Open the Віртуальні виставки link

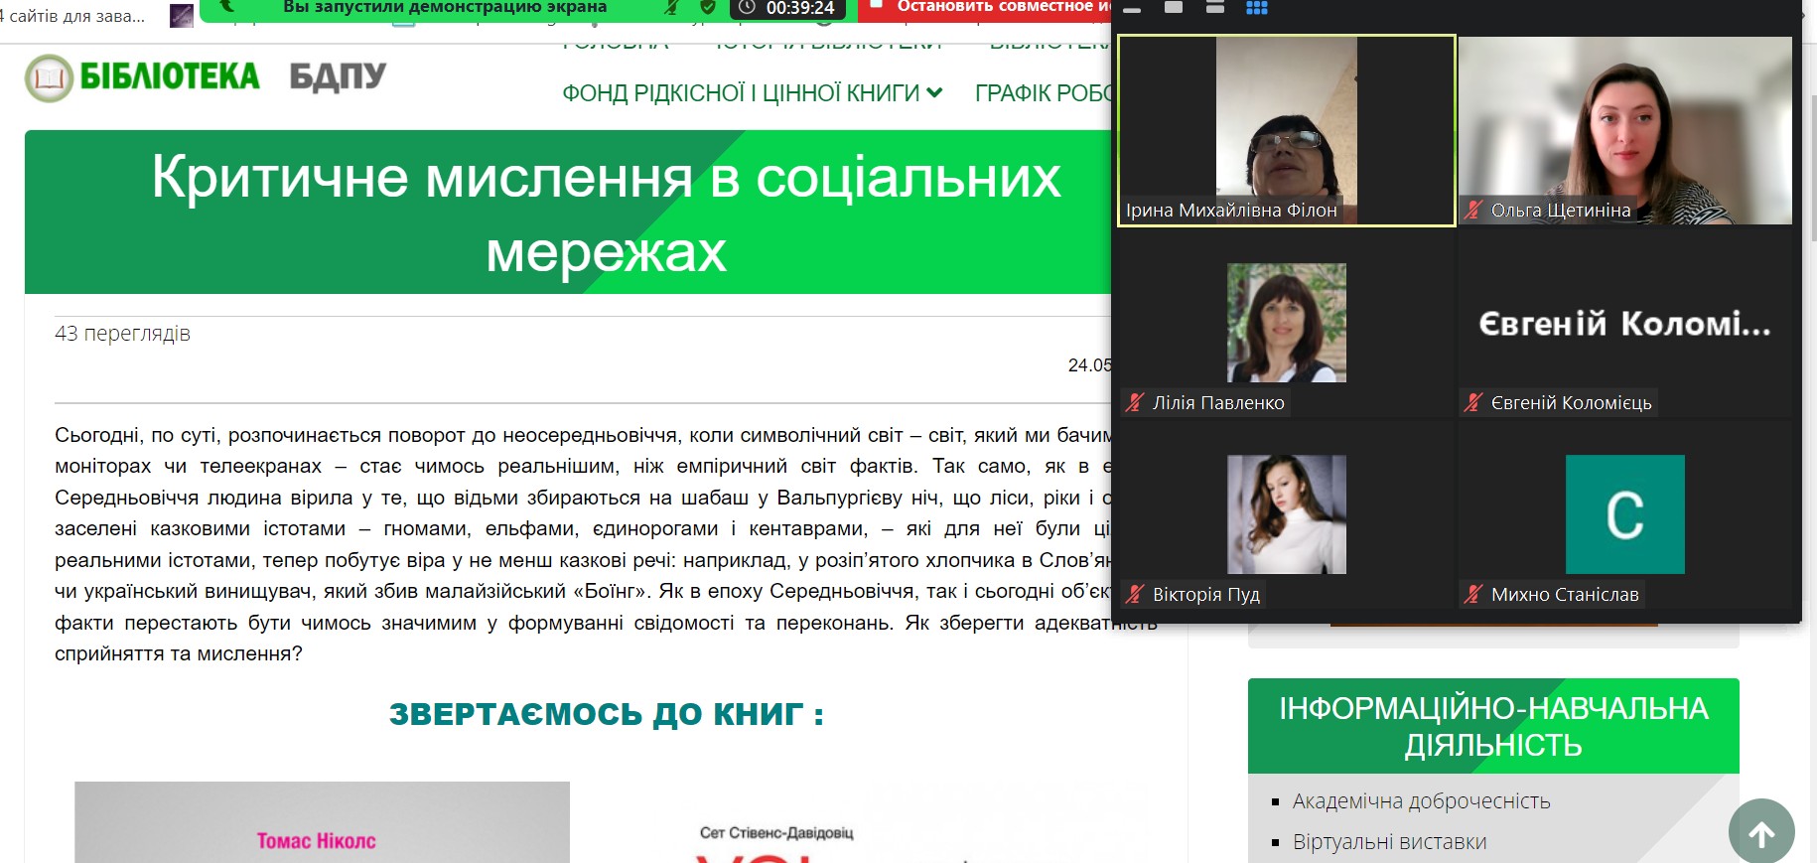[1389, 842]
